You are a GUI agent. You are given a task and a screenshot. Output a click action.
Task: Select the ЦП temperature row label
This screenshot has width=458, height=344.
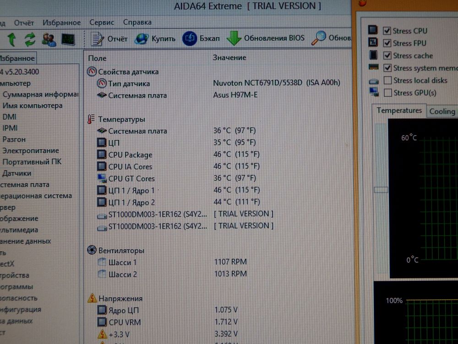[x=114, y=143]
